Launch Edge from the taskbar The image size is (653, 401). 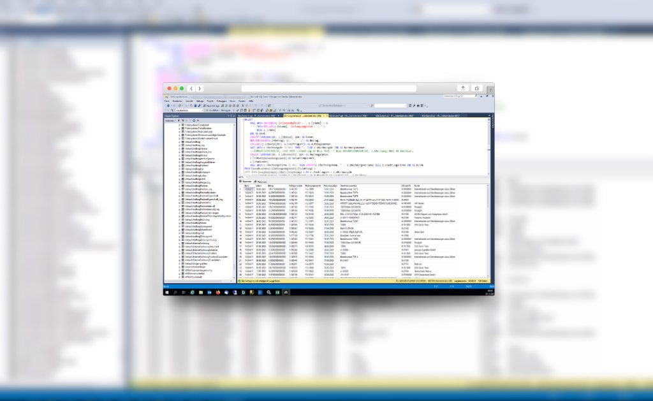[193, 293]
